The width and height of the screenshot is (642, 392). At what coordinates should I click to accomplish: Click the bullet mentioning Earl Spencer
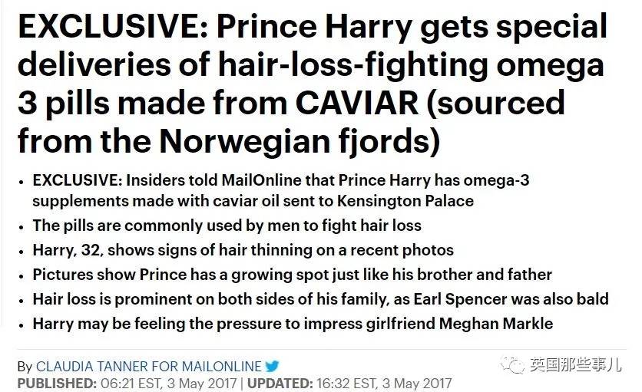[x=320, y=299]
